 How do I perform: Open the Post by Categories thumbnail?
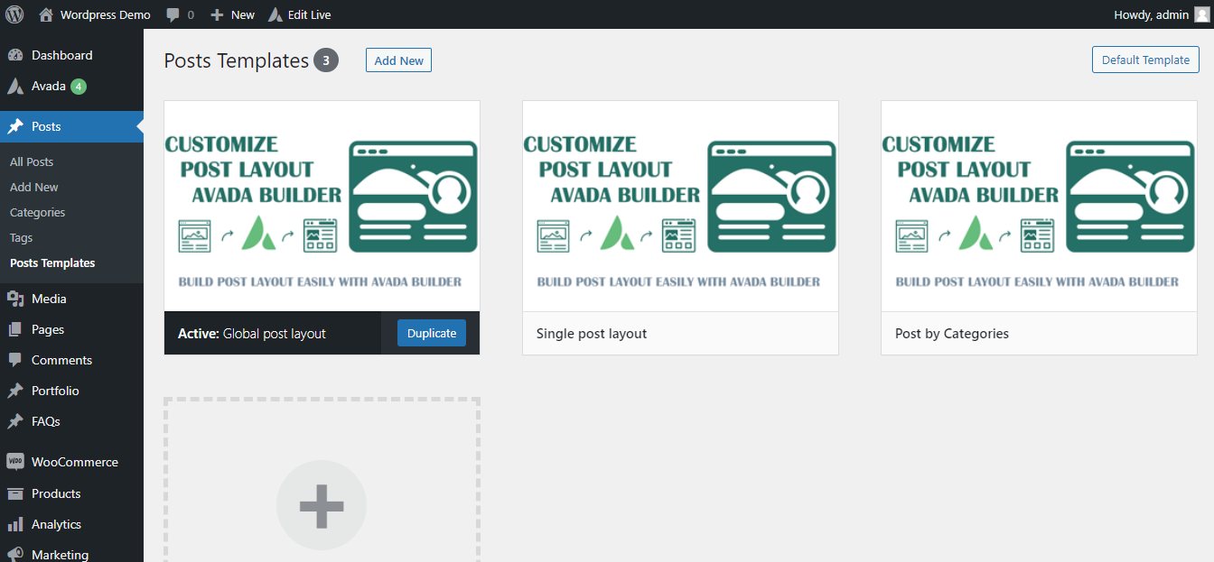point(1039,206)
